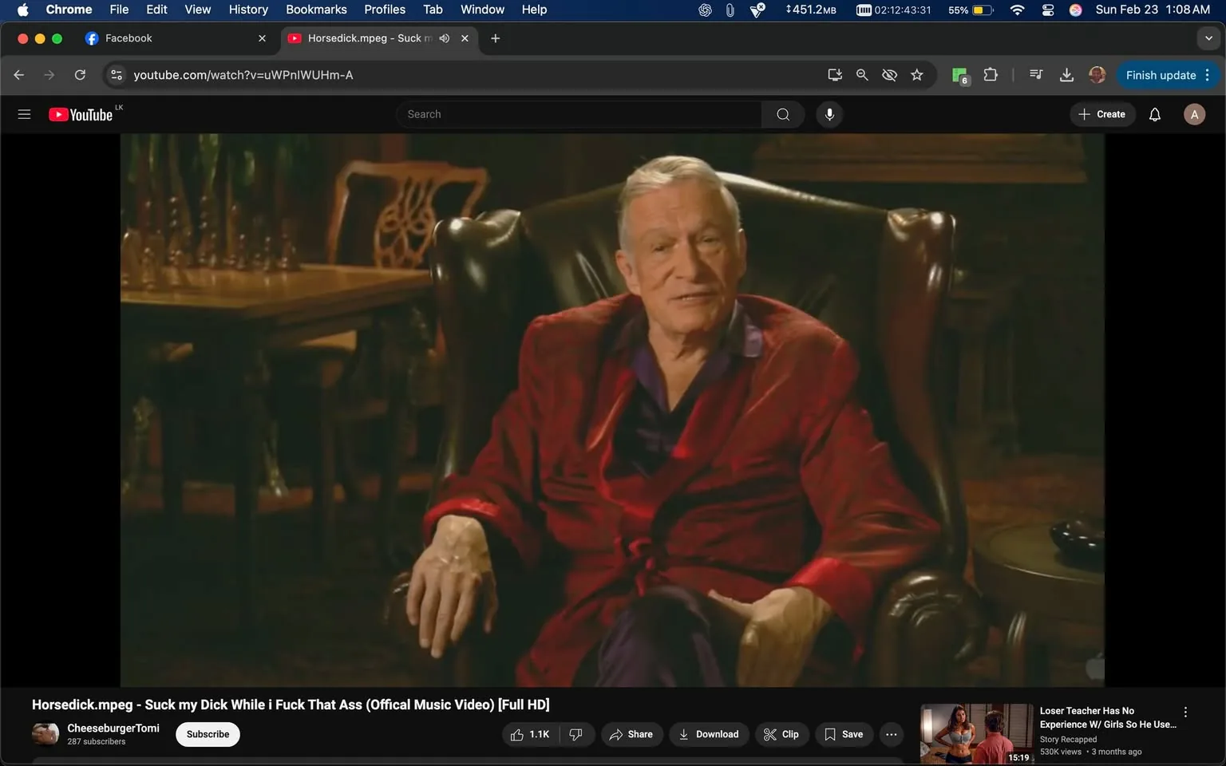The image size is (1226, 766).
Task: Open YouTube notifications bell
Action: tap(1154, 113)
